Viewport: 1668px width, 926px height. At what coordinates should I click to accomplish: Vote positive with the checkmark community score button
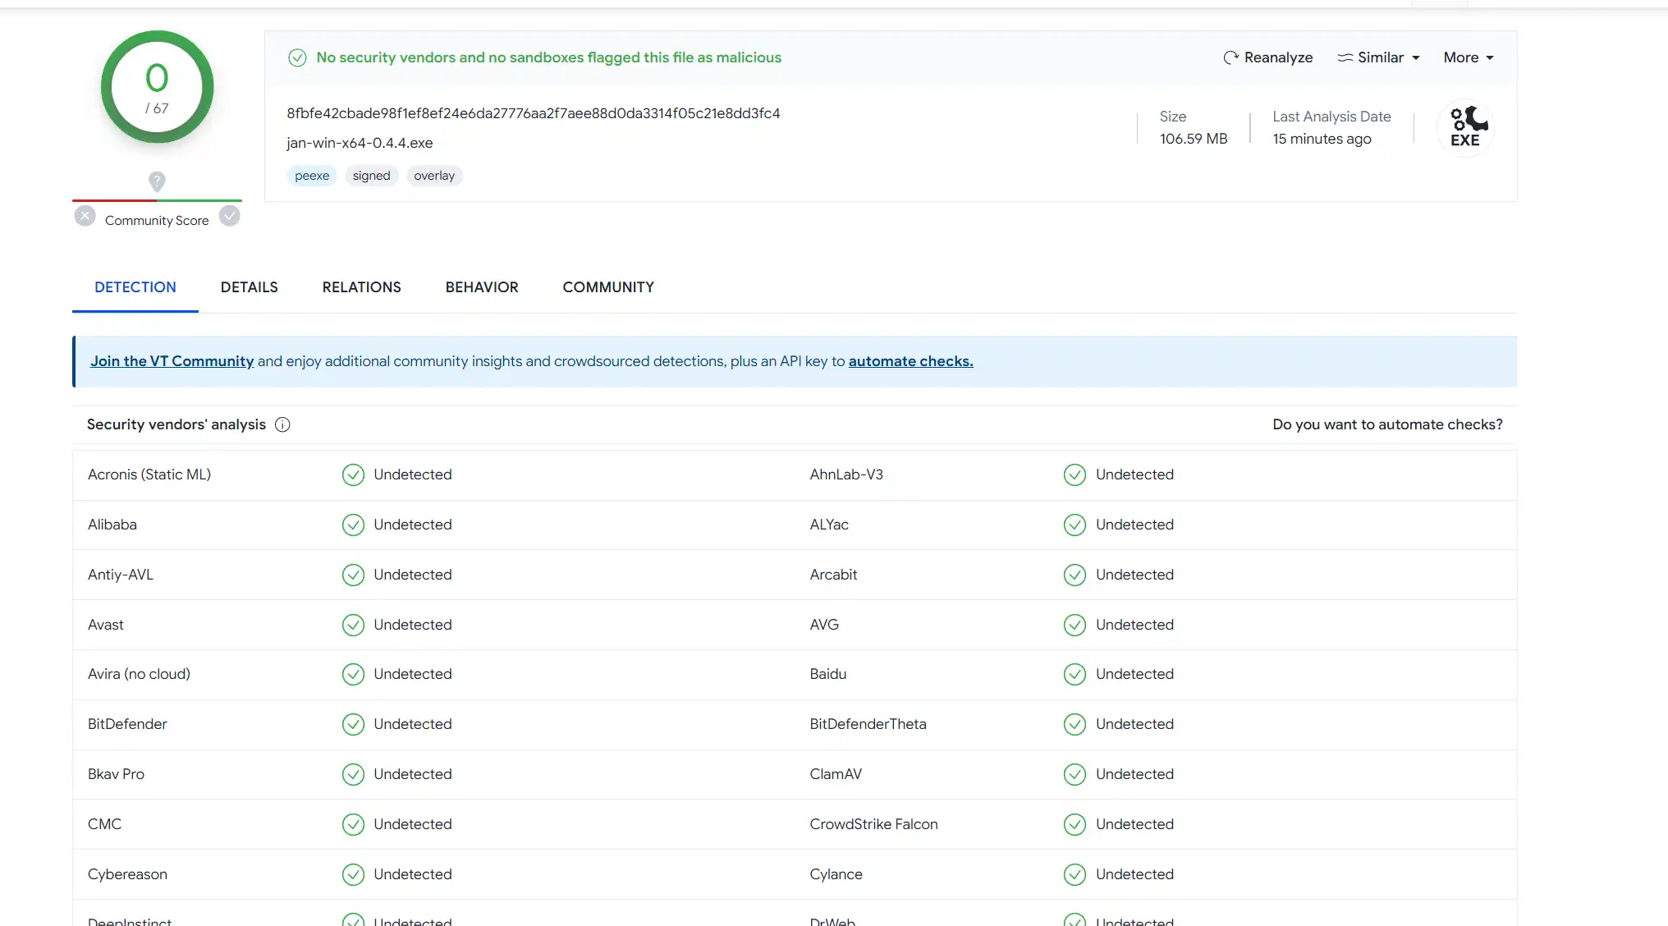click(x=230, y=216)
